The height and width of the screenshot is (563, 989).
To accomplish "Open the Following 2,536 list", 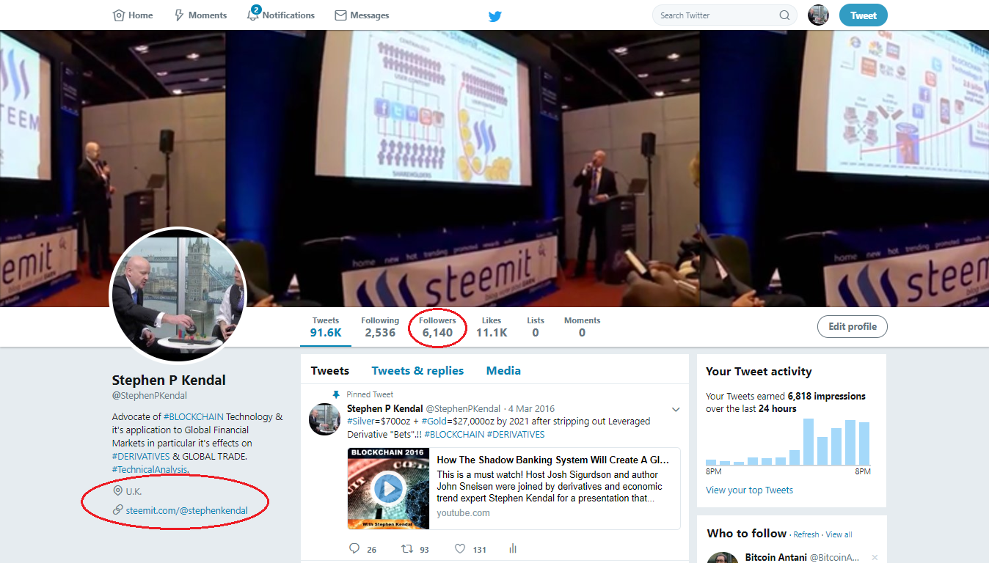I will pos(380,327).
